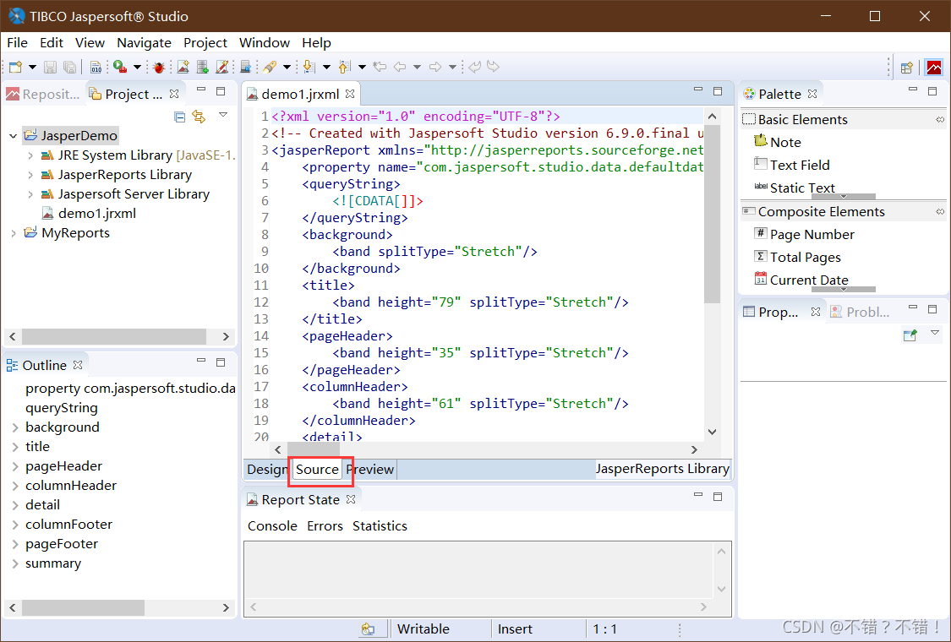Expand JasperReports Library node
The image size is (951, 642).
(x=30, y=175)
